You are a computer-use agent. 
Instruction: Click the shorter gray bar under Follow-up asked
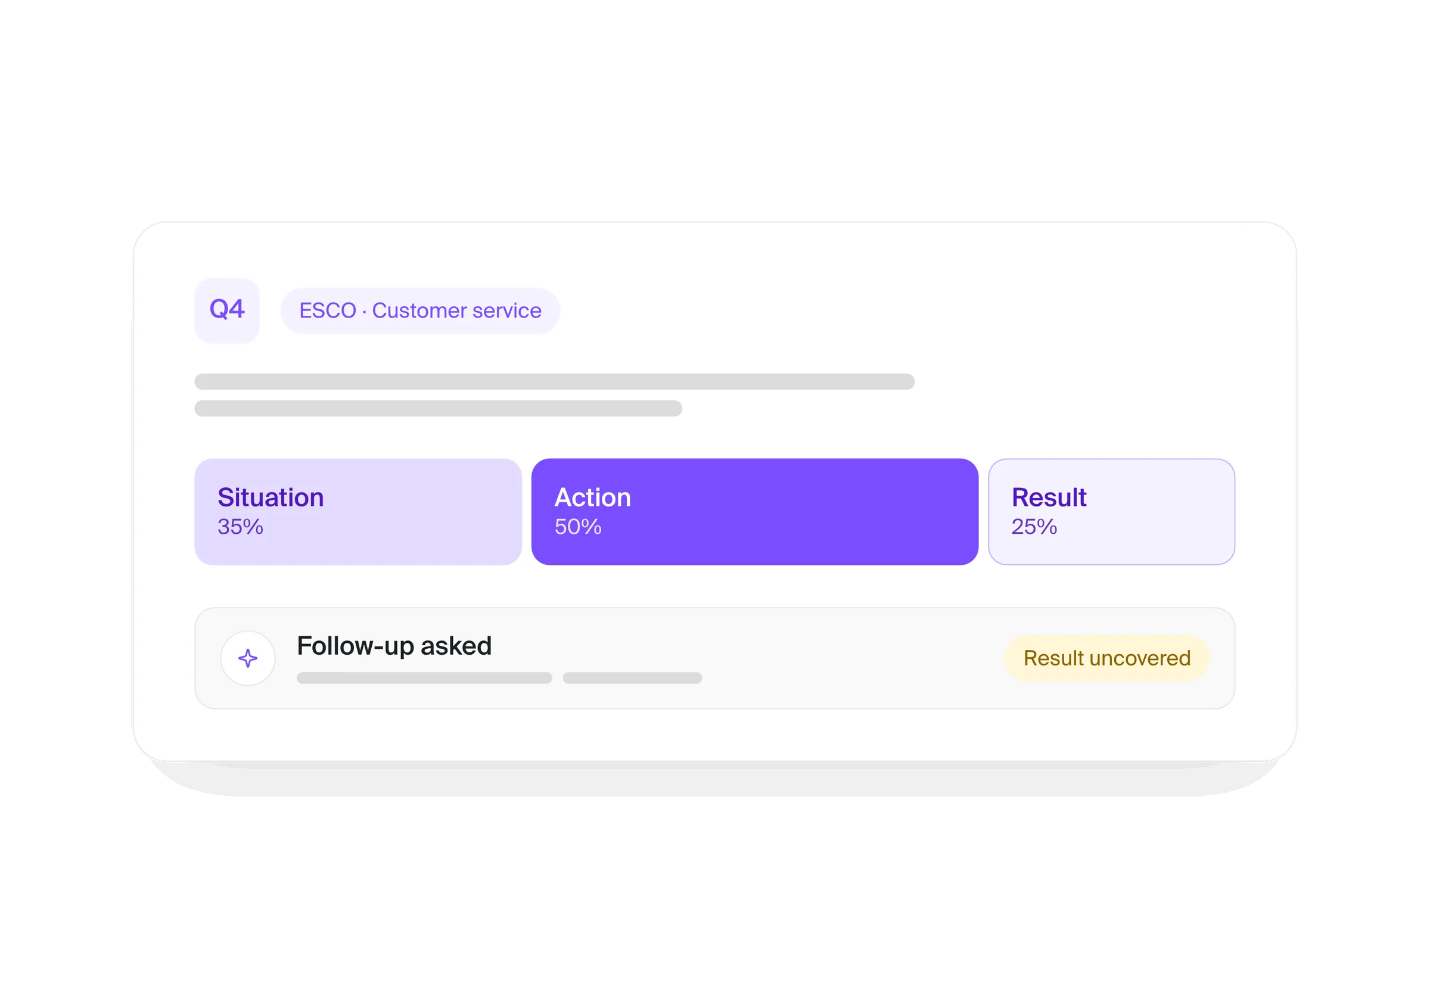click(632, 678)
